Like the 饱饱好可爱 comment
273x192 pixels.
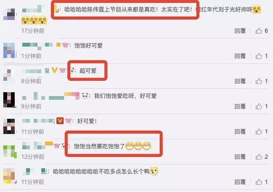coord(259,56)
